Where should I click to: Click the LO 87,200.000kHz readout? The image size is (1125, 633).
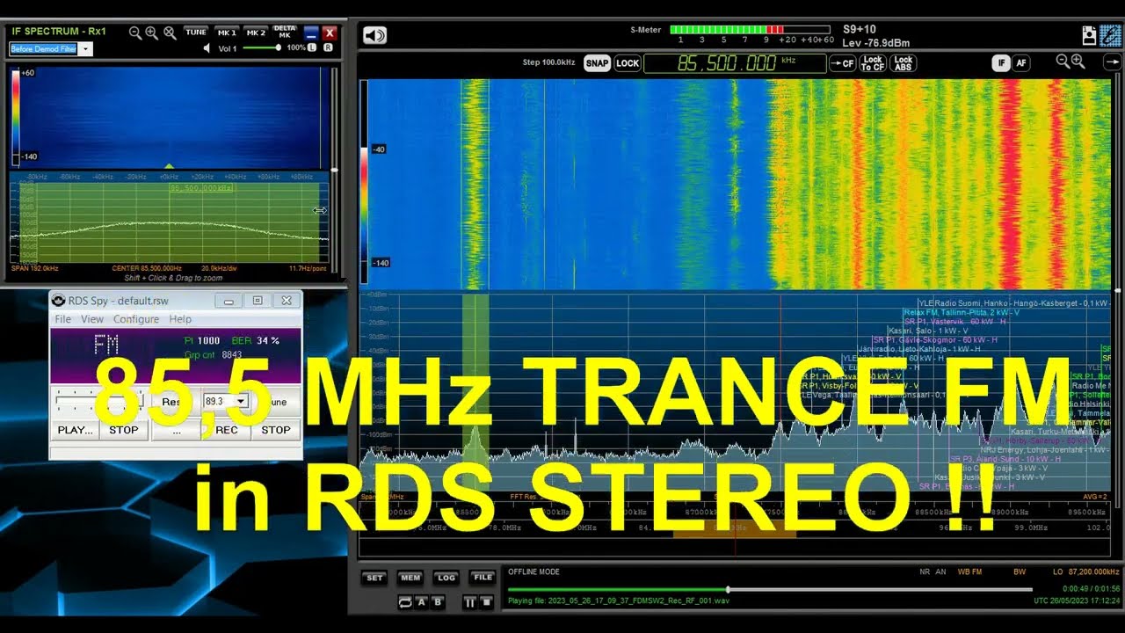pos(1086,572)
